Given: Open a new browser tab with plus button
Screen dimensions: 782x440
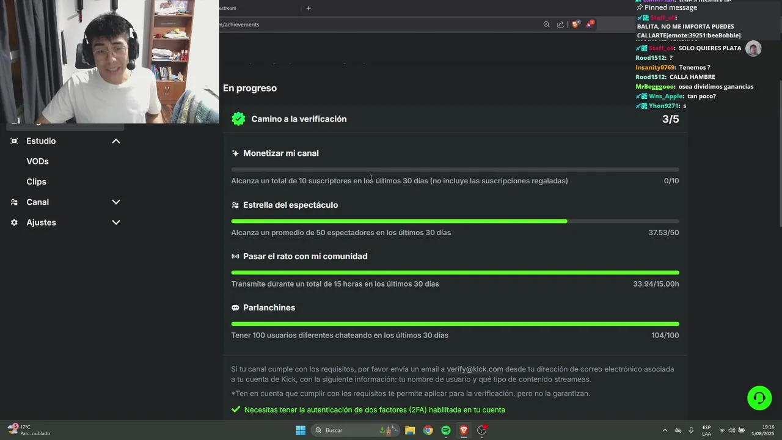Looking at the screenshot, I should (309, 8).
